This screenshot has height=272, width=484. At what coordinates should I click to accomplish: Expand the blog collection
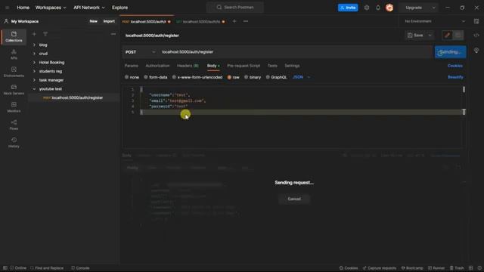[x=34, y=45]
